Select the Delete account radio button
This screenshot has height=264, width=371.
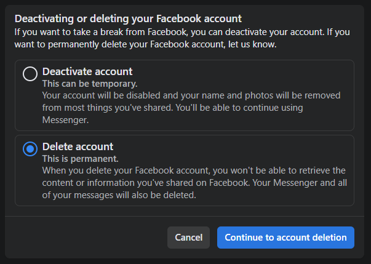coord(30,149)
